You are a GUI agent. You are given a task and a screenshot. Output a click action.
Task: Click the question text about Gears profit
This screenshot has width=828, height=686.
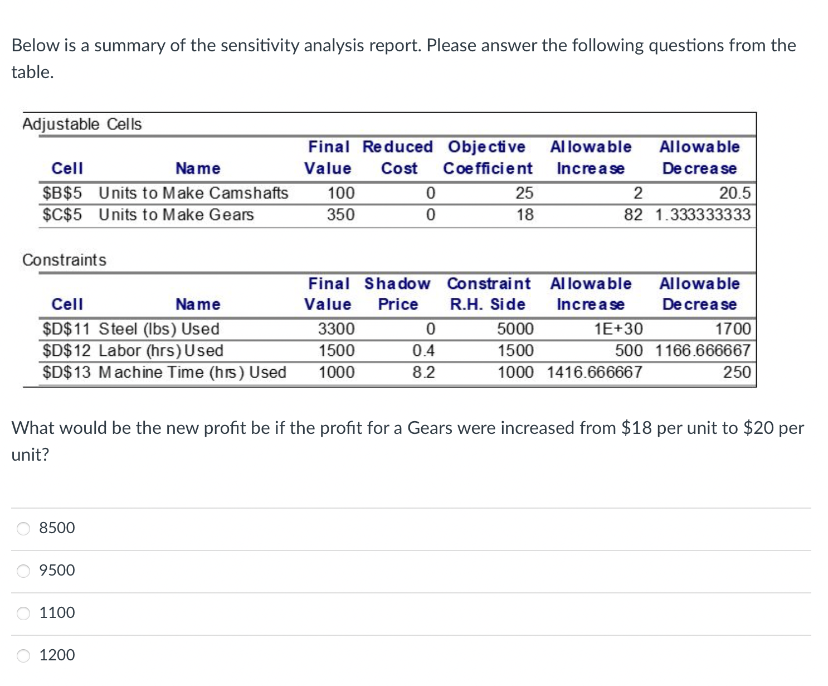(407, 439)
